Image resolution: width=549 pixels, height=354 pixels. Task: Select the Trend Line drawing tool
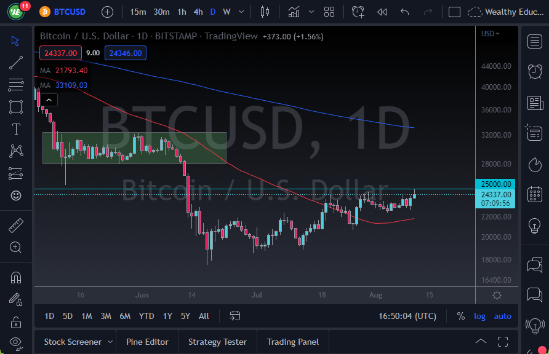click(x=15, y=62)
